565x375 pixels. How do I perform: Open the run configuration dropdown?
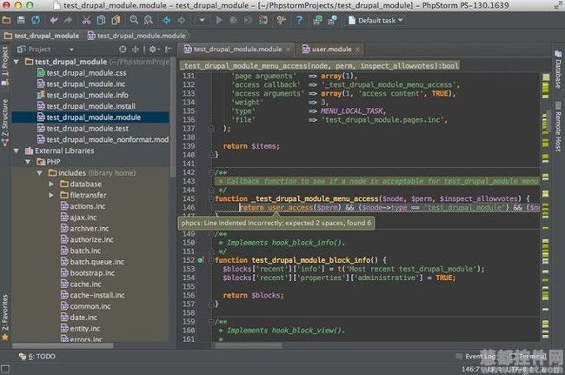click(203, 20)
